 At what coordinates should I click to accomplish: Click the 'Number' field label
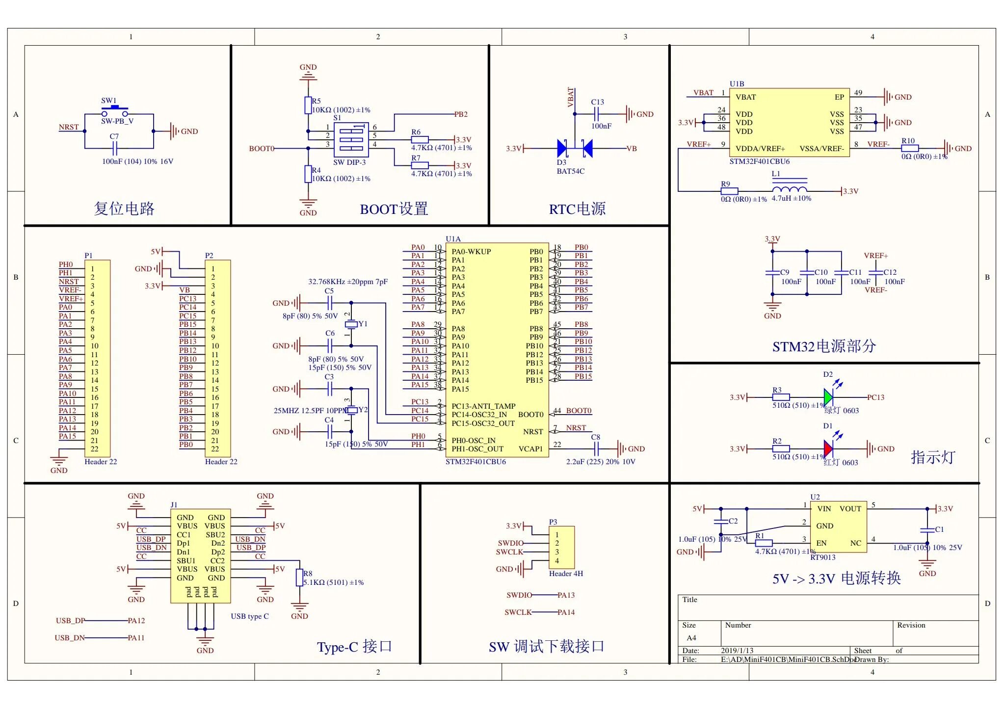(x=738, y=625)
